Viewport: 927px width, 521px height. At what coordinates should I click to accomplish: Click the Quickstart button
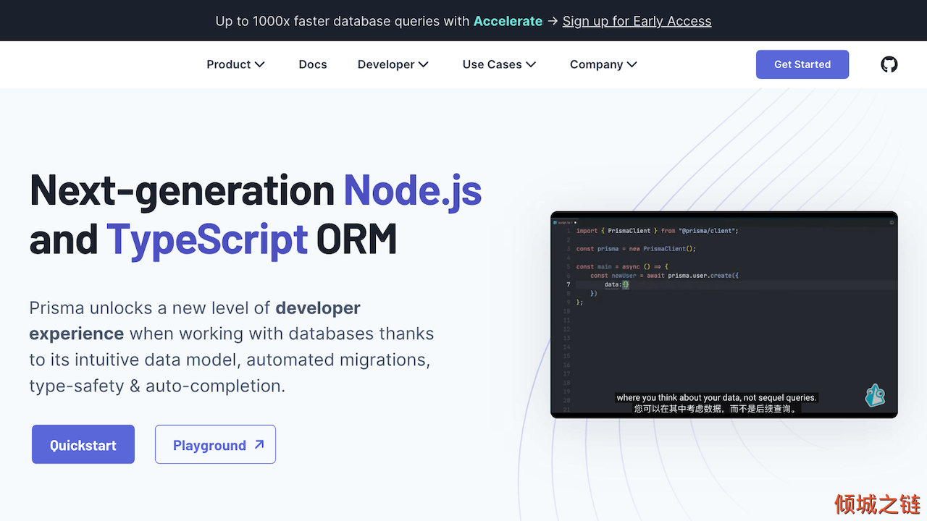click(x=83, y=444)
